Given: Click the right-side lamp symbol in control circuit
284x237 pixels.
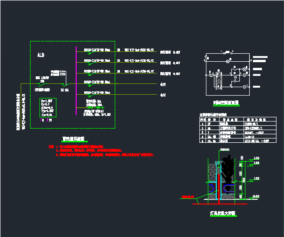Looking at the screenshot, I should click(245, 69).
